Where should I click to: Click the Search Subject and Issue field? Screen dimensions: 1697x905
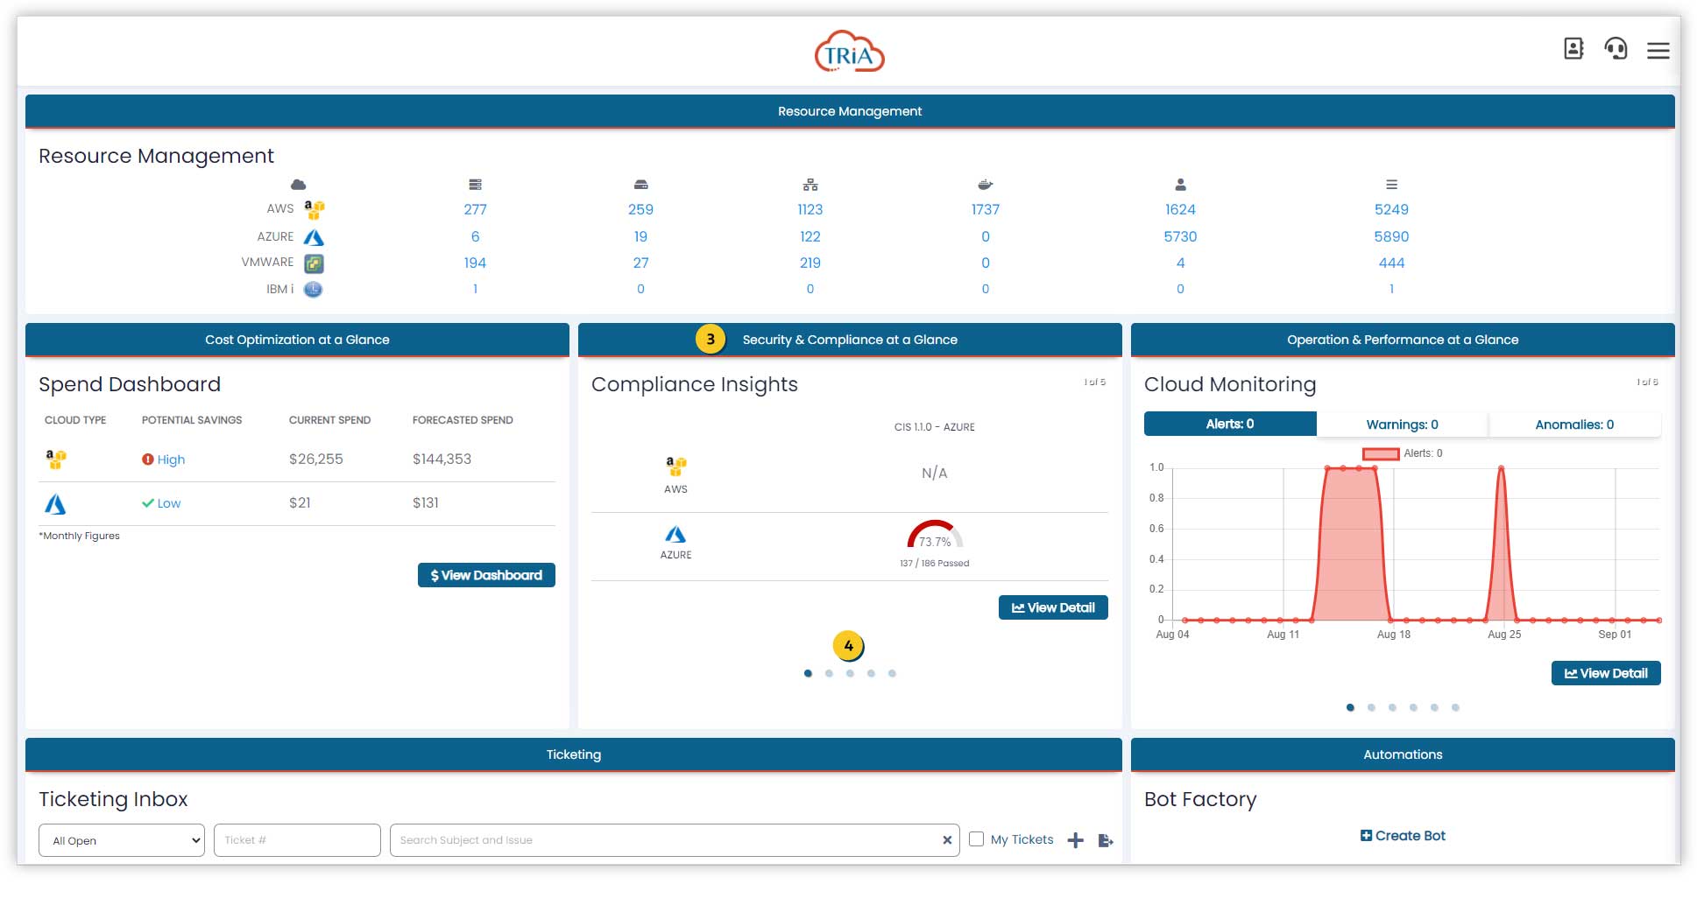675,840
